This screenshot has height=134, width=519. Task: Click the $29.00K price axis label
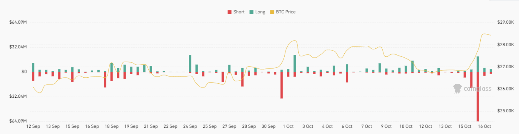coord(506,22)
